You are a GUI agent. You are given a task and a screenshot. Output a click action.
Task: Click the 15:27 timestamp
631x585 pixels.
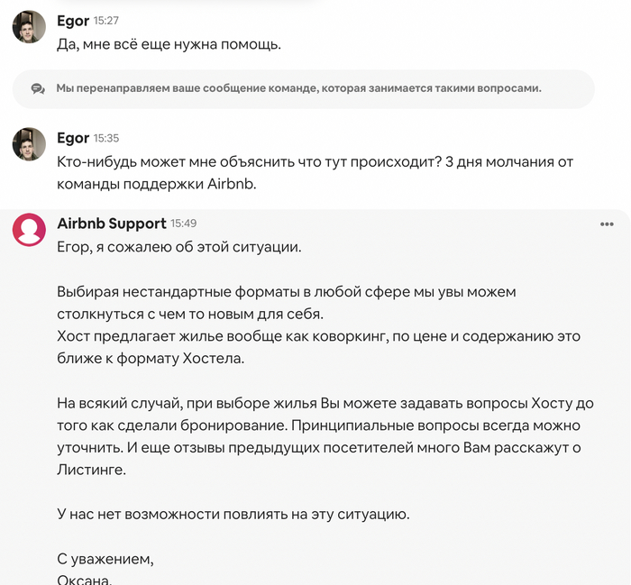106,21
